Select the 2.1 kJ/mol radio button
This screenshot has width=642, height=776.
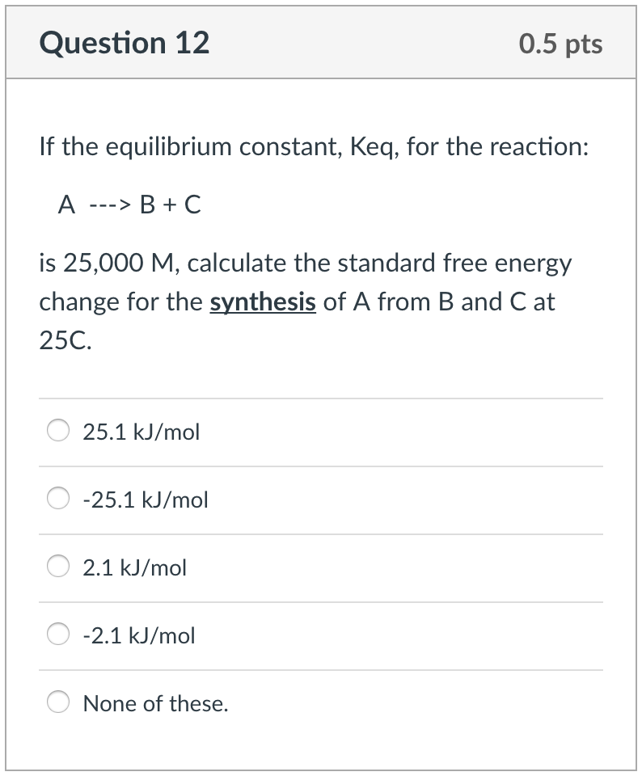57,567
